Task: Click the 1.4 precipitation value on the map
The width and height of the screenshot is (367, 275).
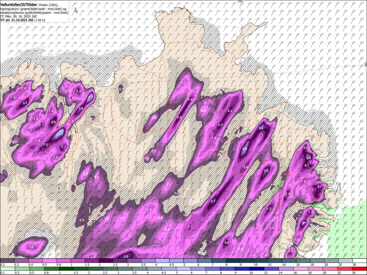Action: click(x=297, y=240)
